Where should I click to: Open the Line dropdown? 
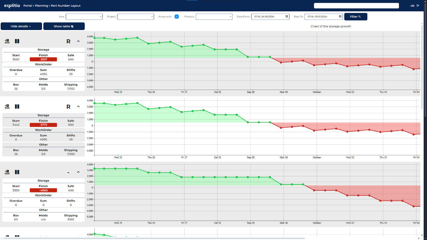(84, 16)
